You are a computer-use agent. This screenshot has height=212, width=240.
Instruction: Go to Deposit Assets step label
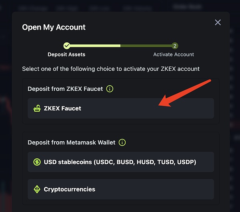pos(66,54)
